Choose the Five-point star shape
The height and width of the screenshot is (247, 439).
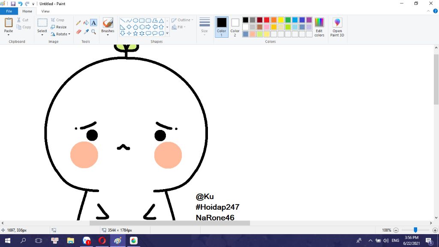pyautogui.click(x=135, y=33)
